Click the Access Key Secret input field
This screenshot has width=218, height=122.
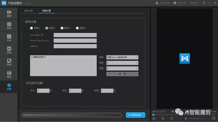click(75, 41)
